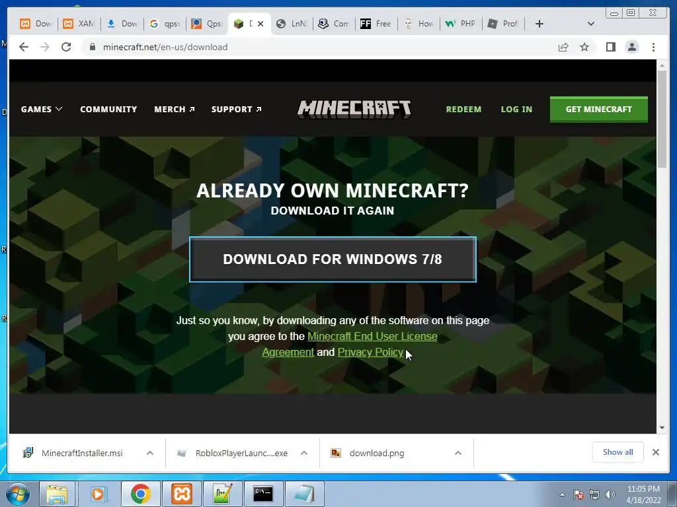This screenshot has height=507, width=677.
Task: Open the Chrome three-dot menu
Action: (x=653, y=47)
